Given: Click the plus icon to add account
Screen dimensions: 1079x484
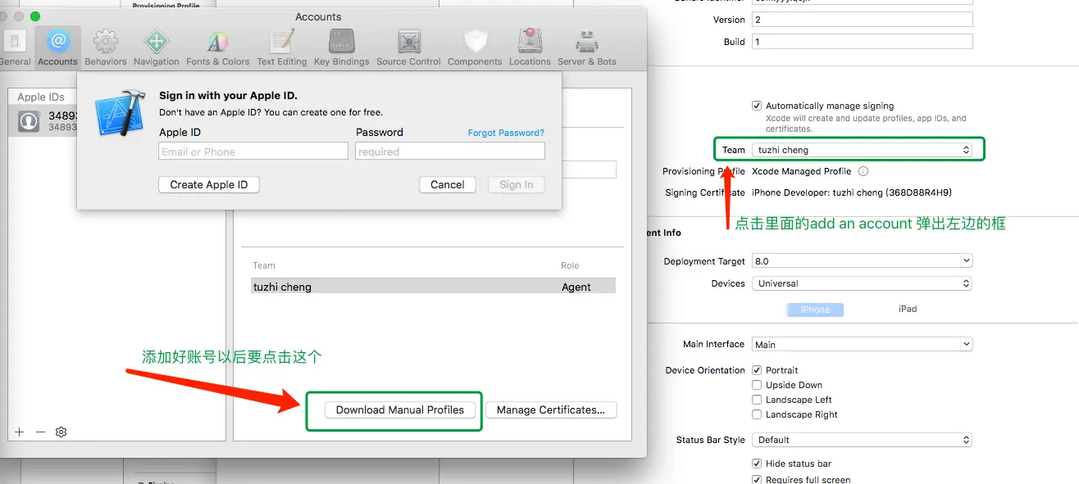Looking at the screenshot, I should (20, 432).
